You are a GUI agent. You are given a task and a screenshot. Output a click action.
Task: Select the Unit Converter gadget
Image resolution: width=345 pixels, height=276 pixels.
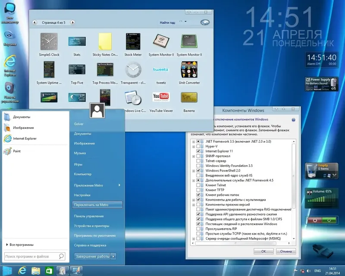click(189, 70)
